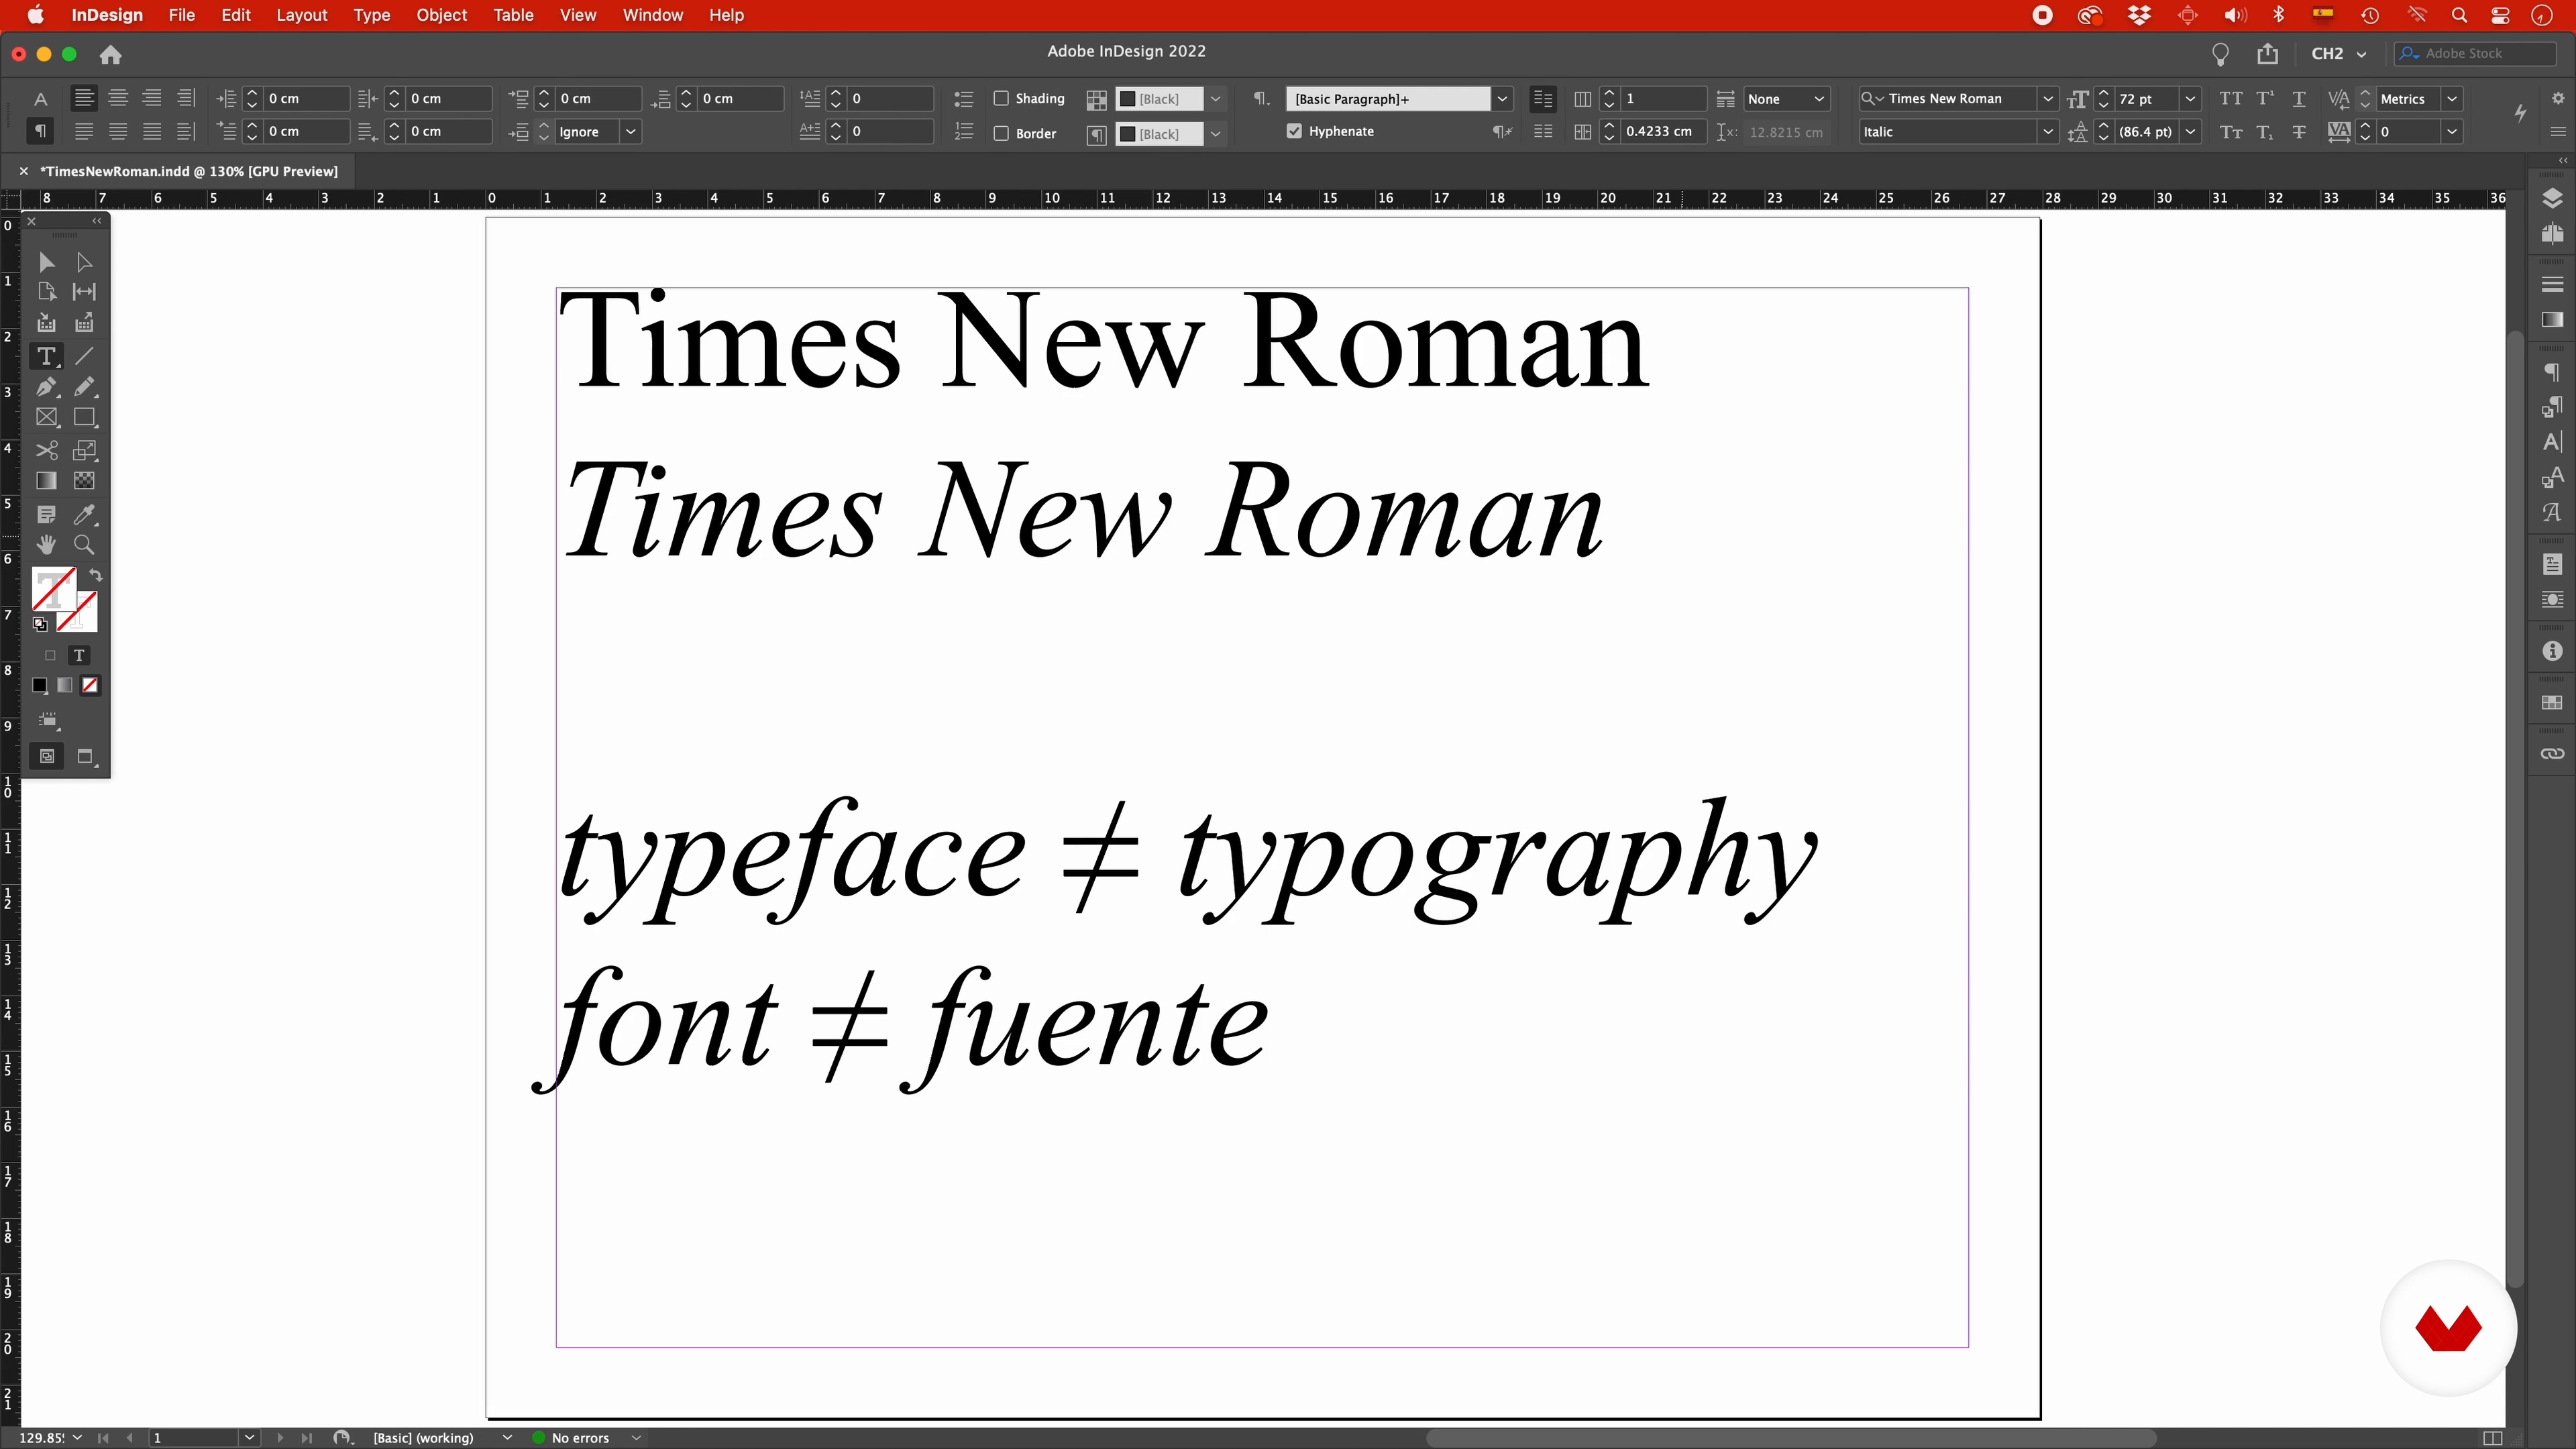Click the shading color Black swatch
Viewport: 2576px width, 1449px height.
point(1159,98)
